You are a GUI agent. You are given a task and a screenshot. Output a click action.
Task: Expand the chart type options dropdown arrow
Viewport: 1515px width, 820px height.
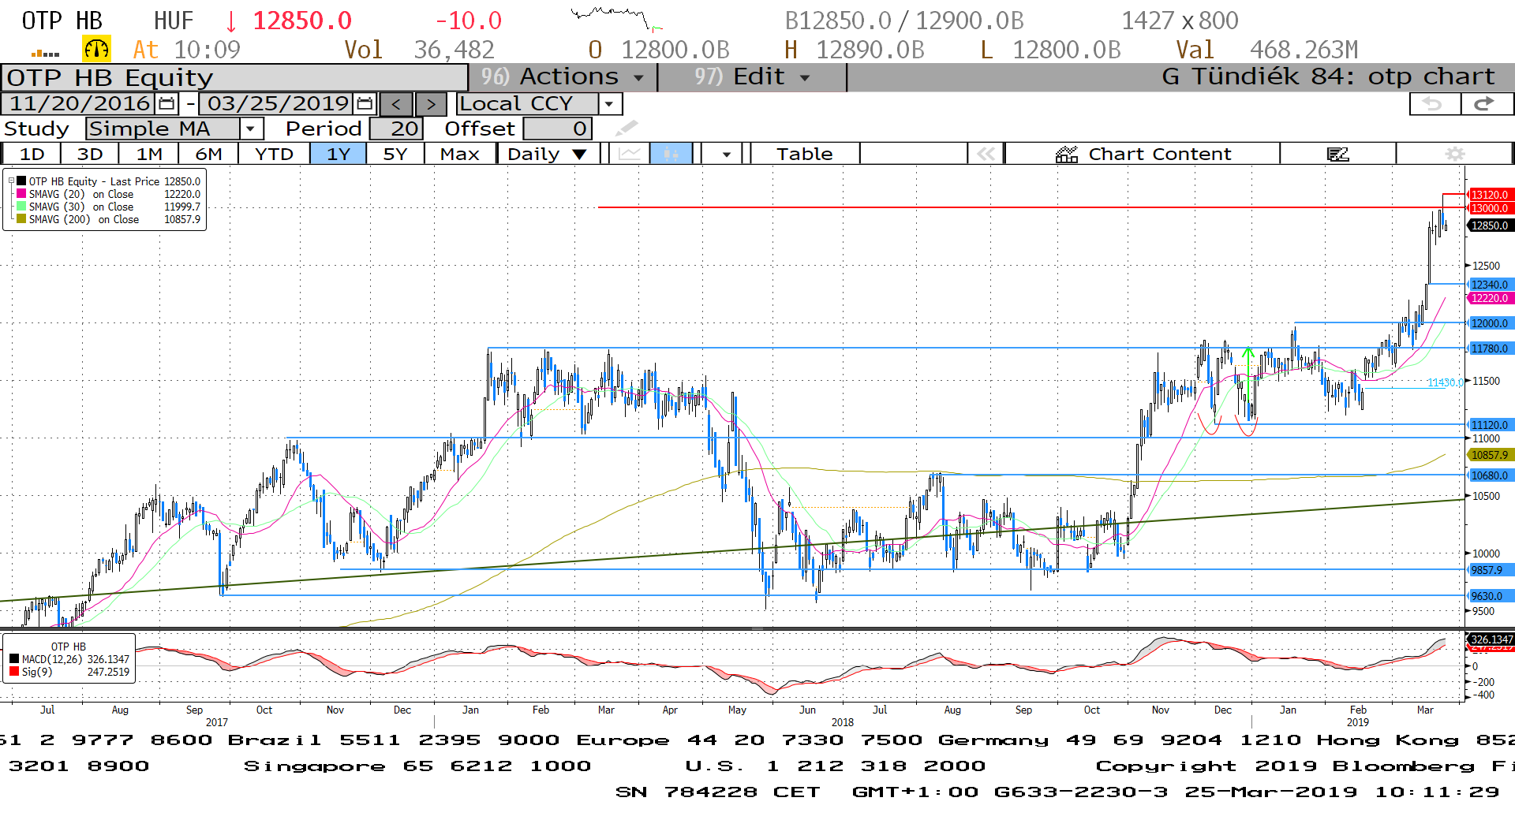point(726,154)
